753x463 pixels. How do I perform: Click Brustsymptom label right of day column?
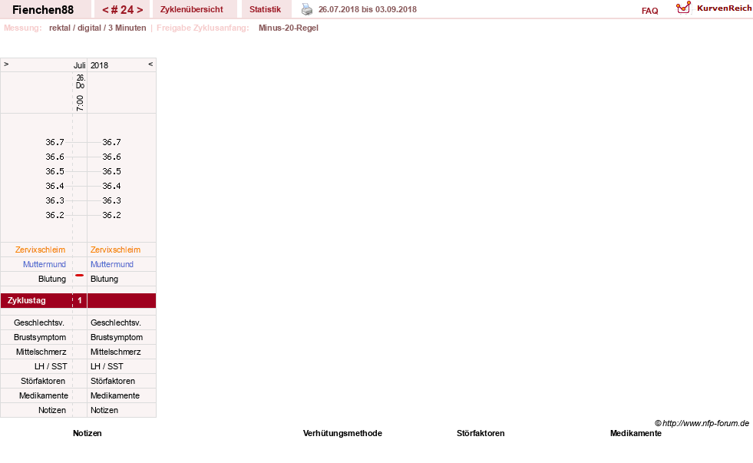(117, 337)
